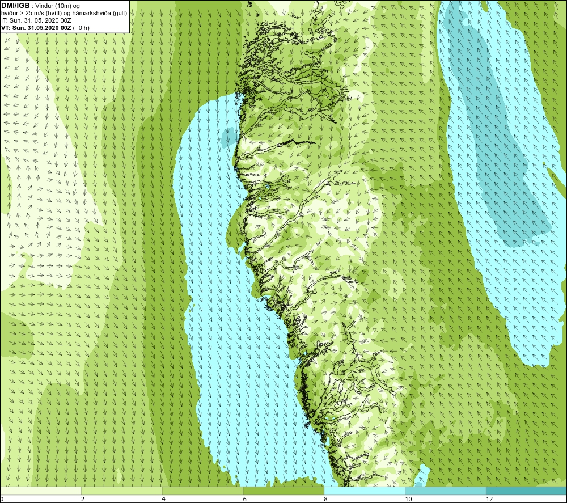Screen dimensions: 567x503
Task: Click the 'VT: Sun. 31.05.2020 00Z' line
Action: [x=36, y=28]
